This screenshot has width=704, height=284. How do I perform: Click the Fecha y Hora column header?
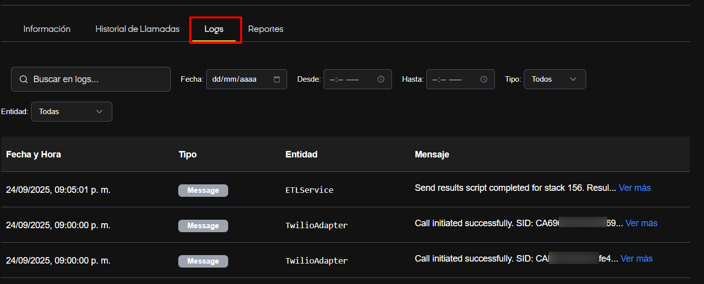tap(33, 154)
